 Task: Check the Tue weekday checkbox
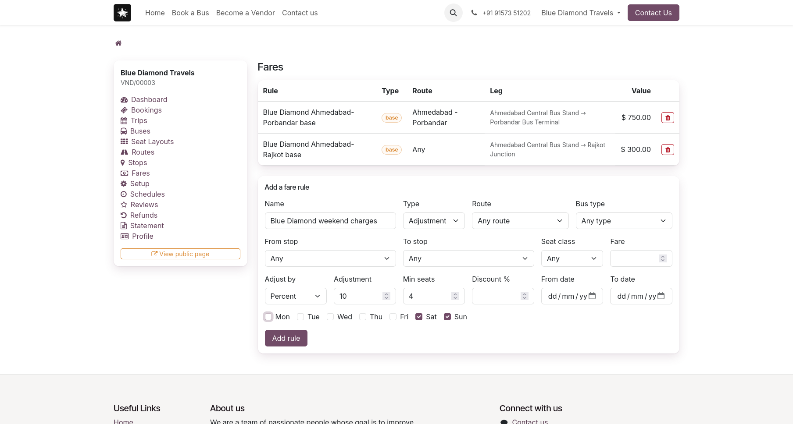300,317
